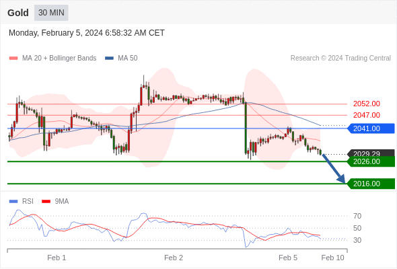
Task: Click the Feb 5 date axis label
Action: click(x=288, y=258)
